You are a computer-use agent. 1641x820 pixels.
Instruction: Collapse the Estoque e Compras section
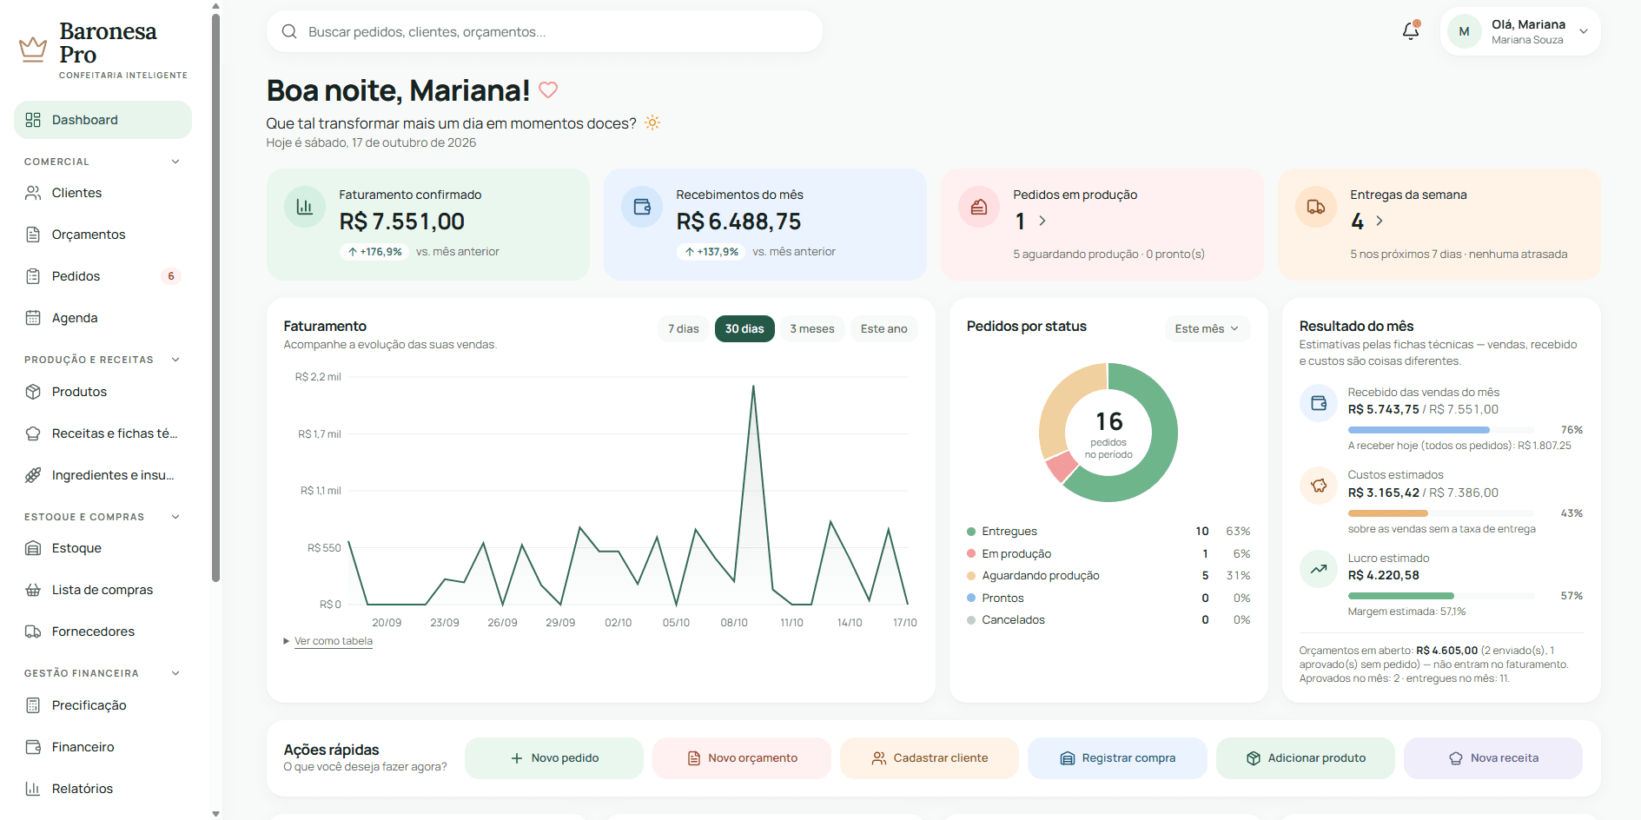tap(103, 517)
